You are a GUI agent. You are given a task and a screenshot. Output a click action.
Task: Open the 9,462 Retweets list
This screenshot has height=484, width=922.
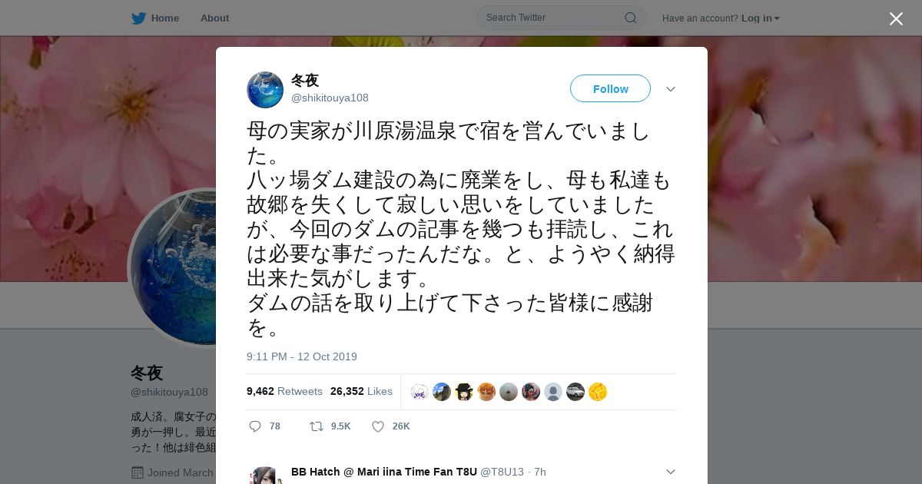pyautogui.click(x=284, y=392)
